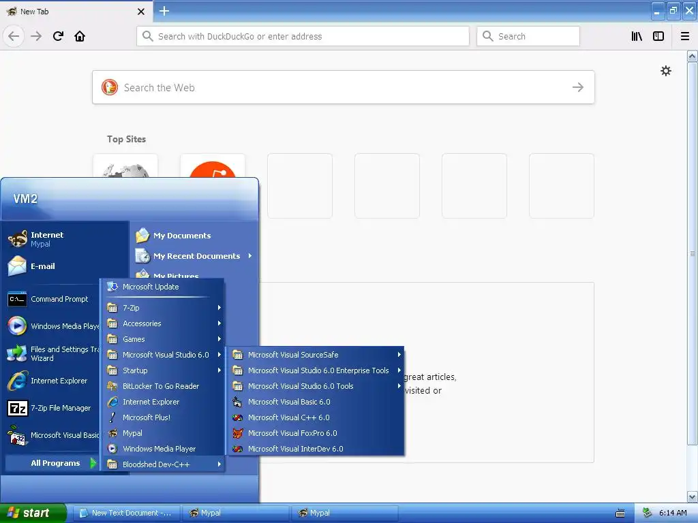
Task: Open a new browser tab
Action: click(x=164, y=11)
